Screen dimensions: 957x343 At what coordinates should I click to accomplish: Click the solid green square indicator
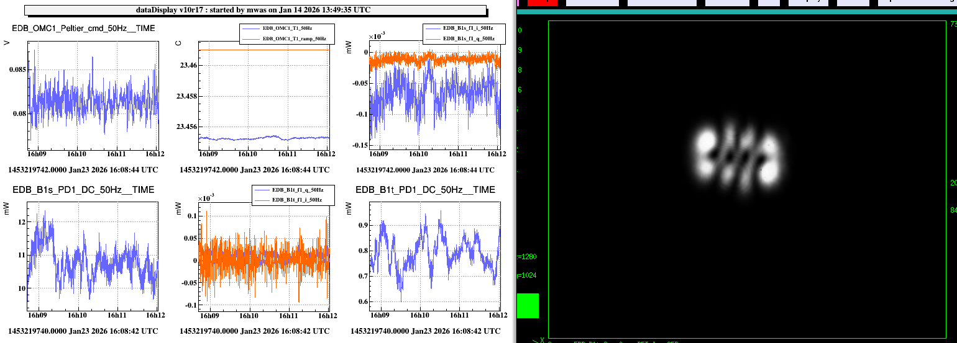(x=528, y=306)
